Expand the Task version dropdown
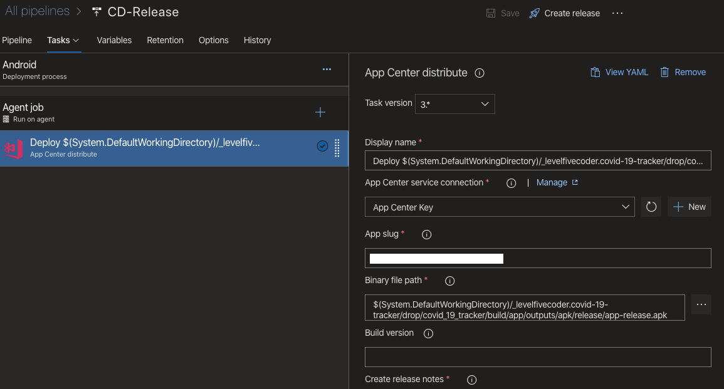 [x=455, y=104]
